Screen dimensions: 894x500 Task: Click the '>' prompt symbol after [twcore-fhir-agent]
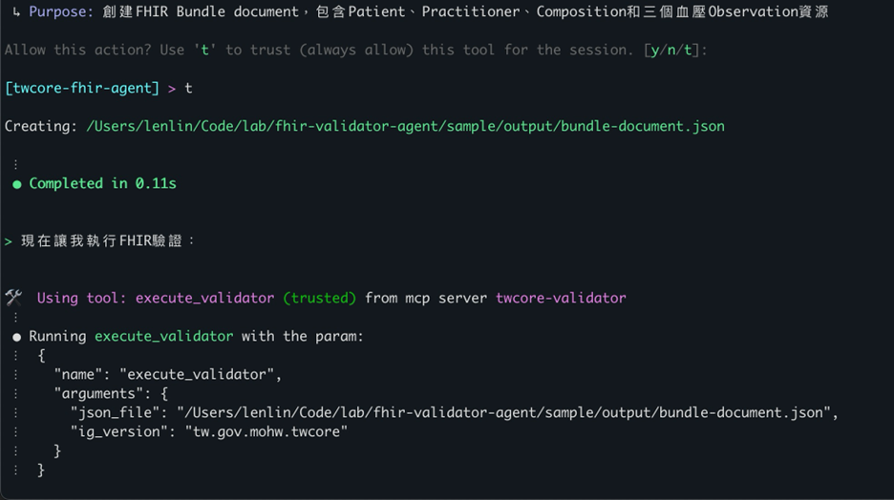pyautogui.click(x=172, y=89)
